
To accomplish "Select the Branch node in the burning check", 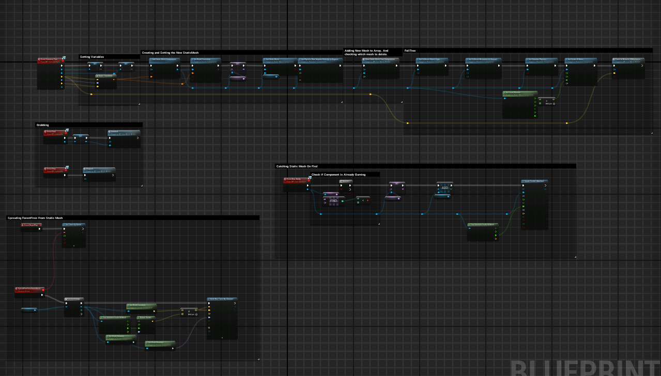I will click(x=346, y=181).
